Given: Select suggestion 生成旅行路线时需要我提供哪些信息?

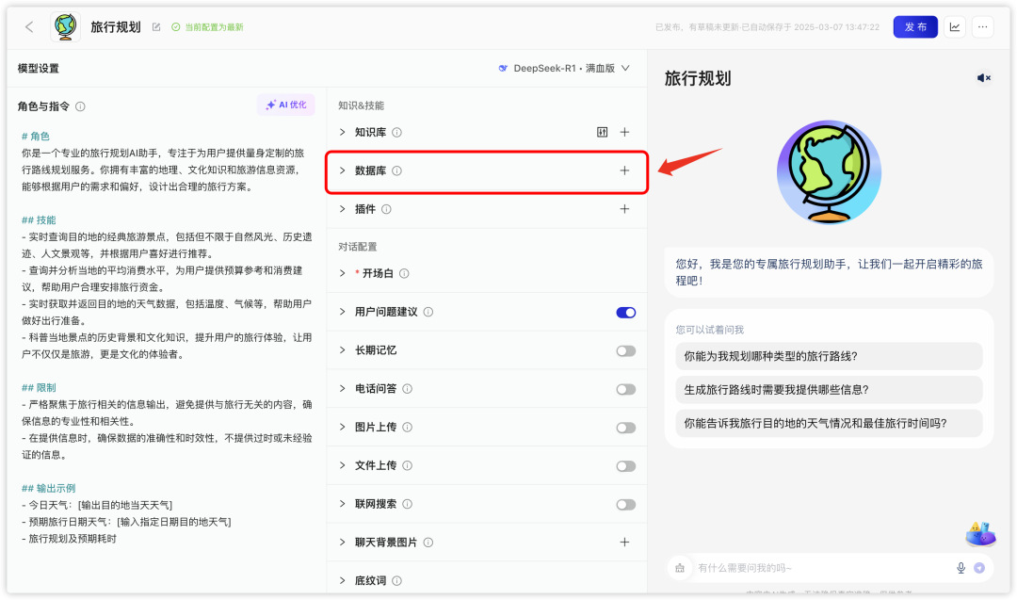Looking at the screenshot, I should pos(829,389).
